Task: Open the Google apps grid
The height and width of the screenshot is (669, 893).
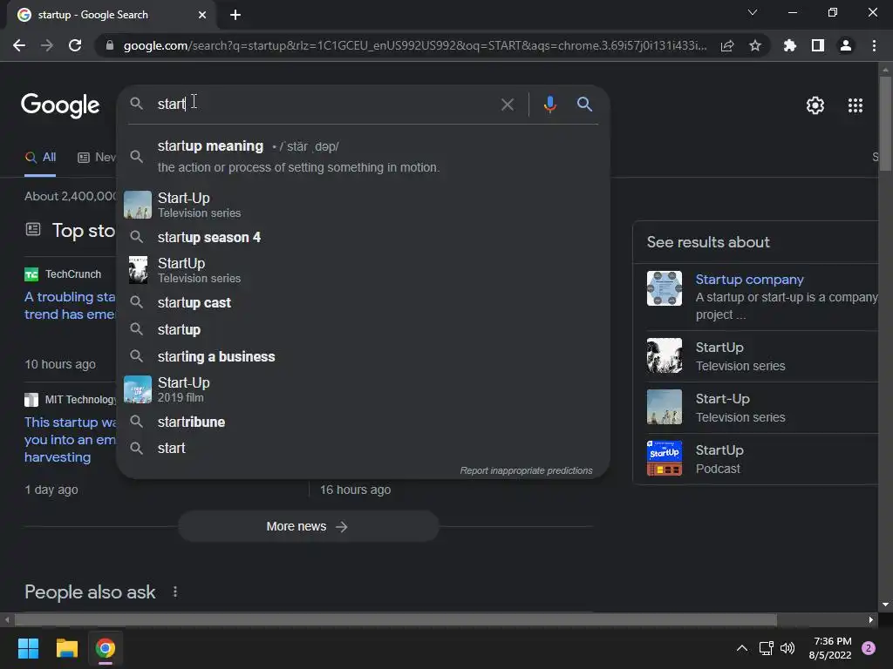Action: 856,105
